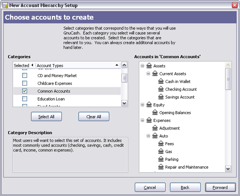This screenshot has width=240, height=196.
Task: Click the Adjustment account bank icon
Action: pyautogui.click(x=155, y=128)
